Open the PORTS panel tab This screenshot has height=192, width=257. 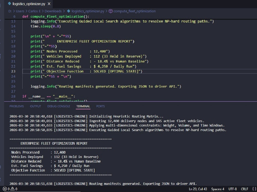pyautogui.click(x=100, y=106)
